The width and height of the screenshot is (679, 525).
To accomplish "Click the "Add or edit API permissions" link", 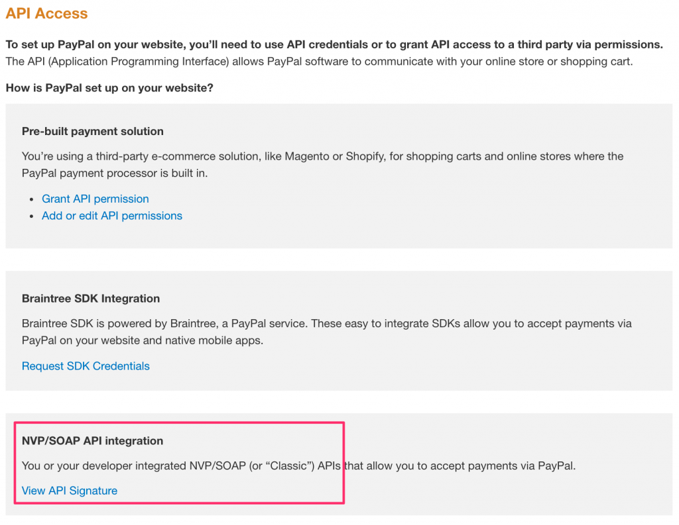I will click(x=111, y=216).
